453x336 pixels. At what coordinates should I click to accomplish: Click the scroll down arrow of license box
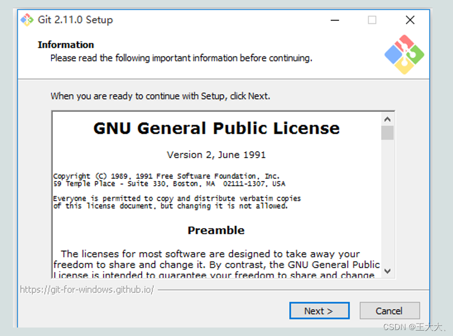[x=388, y=271]
